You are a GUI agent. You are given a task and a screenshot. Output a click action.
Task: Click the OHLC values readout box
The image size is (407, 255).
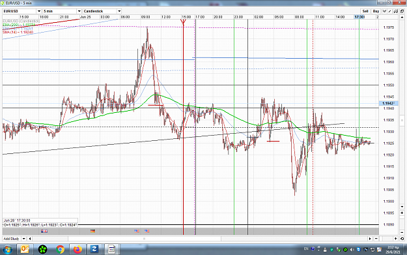coord(40,225)
